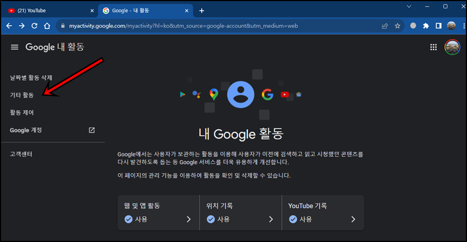Screen dimensions: 467x242
Task: Click the 내 Google 활동 heading
Action: (241, 135)
